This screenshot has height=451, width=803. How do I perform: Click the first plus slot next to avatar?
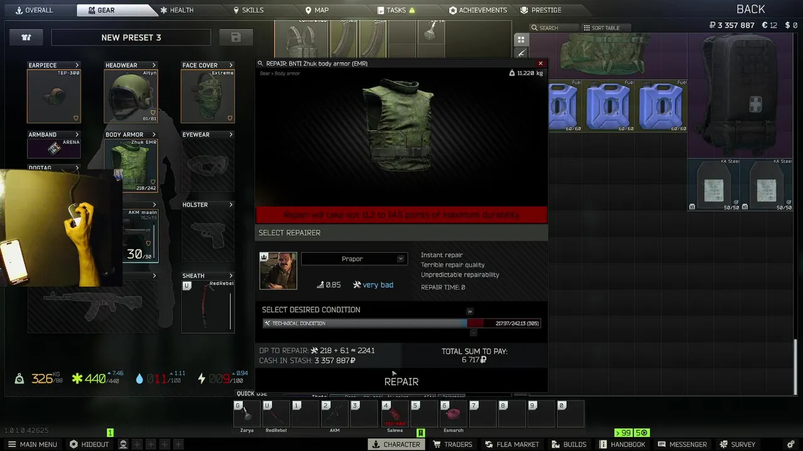tap(138, 444)
